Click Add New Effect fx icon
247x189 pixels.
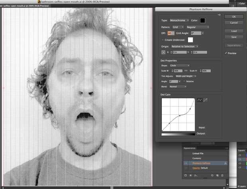click(196, 175)
